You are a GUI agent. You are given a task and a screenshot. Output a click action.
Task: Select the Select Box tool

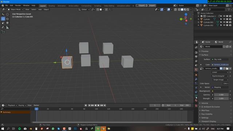click(x=3, y=15)
